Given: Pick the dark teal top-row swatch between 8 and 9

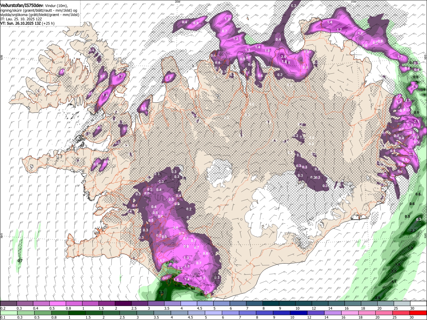Looking at the screenshot, I should (271, 304).
